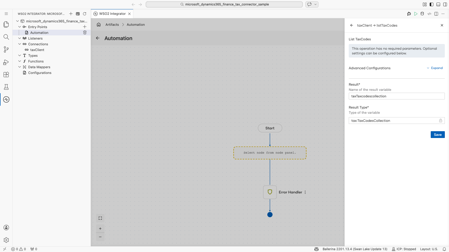
Task: Close the WSO2 Integrator tab
Action: 129,14
